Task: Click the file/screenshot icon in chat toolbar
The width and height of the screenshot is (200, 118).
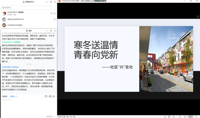Action: click(x=46, y=96)
